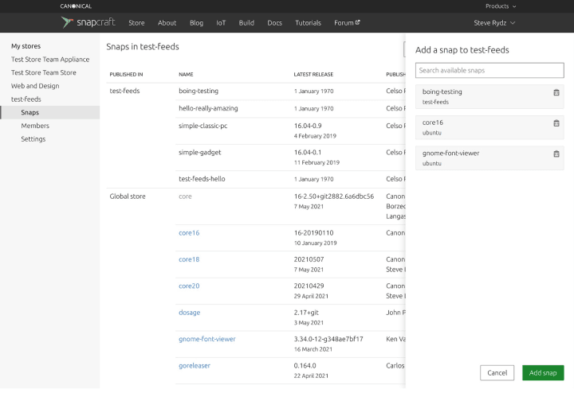
Task: Select the gnome-font-viewer card in the add panel
Action: (x=489, y=158)
